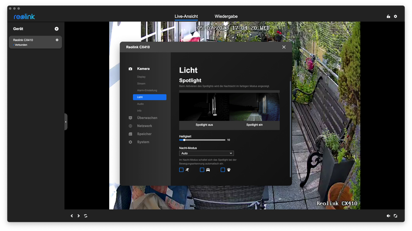Click the Helligkeit brightness slider
Screen dimensions: 412x231
tap(202, 140)
